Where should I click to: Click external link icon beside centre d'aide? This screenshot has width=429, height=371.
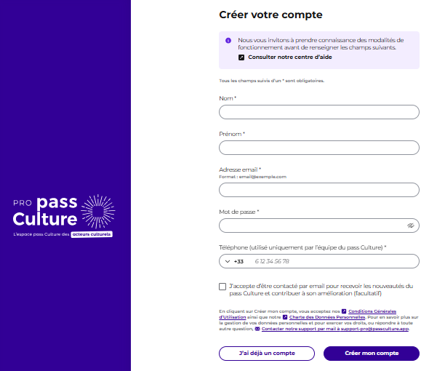pyautogui.click(x=241, y=57)
